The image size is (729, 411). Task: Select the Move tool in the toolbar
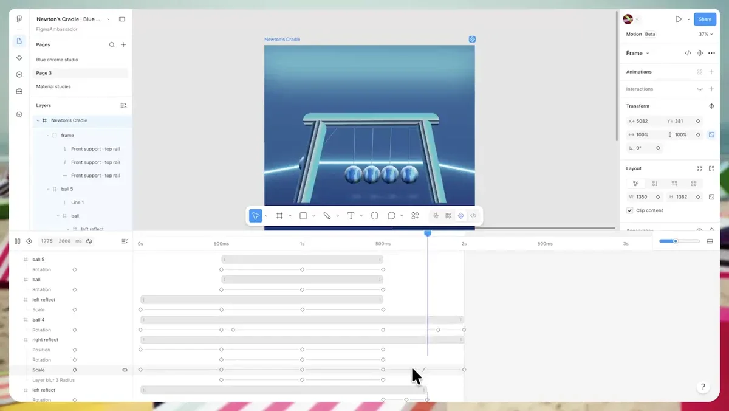tap(256, 216)
